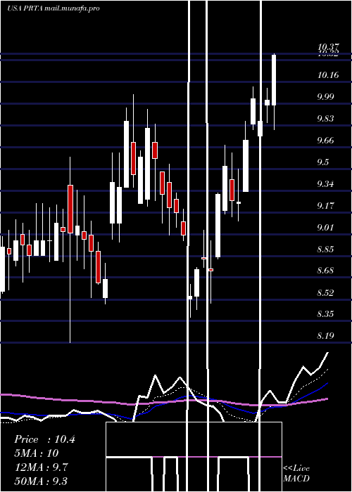Click the 'Price : 10.4' readout
352x492 pixels.
44,439
